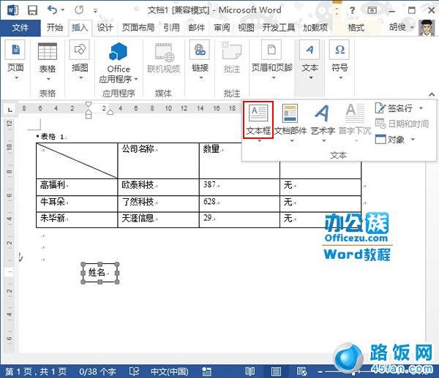
Task: Click the 朱毕新 table cell
Action: coord(77,220)
